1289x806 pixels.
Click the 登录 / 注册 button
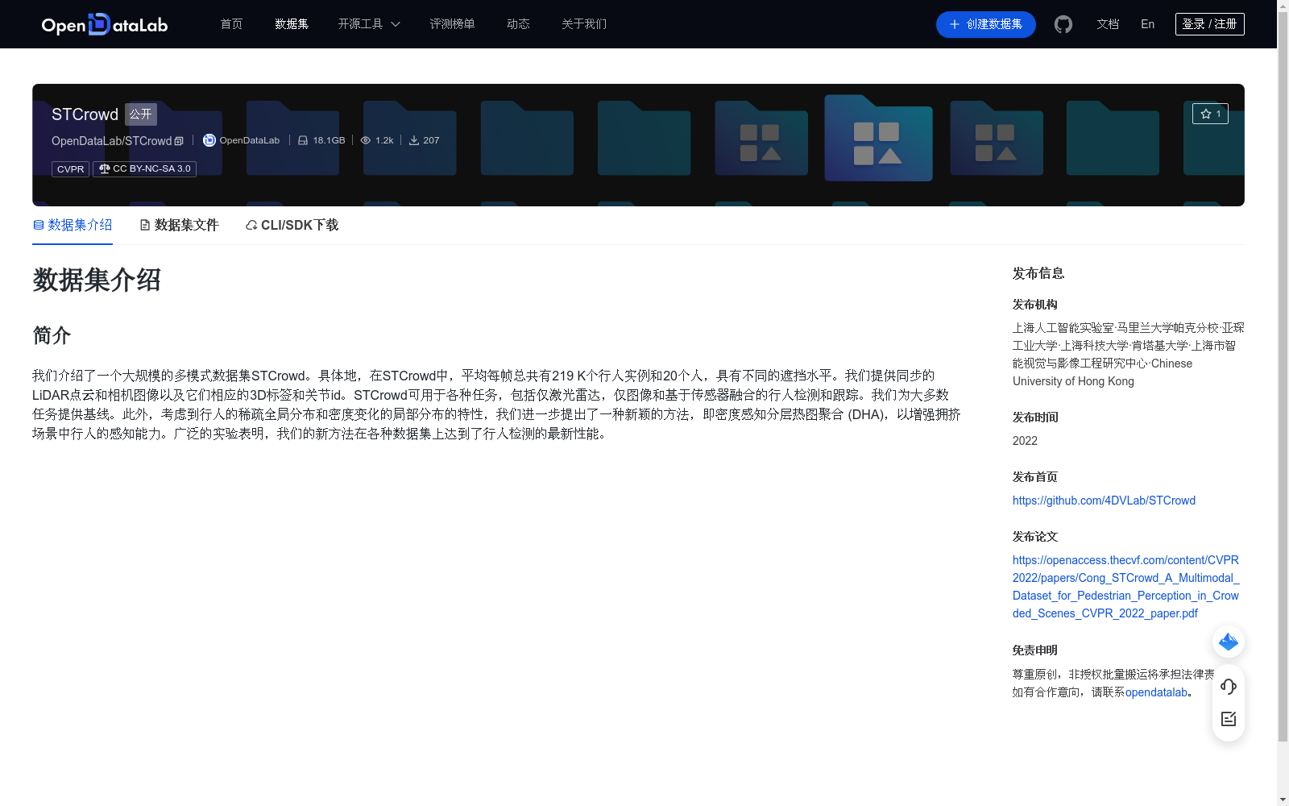[x=1210, y=24]
